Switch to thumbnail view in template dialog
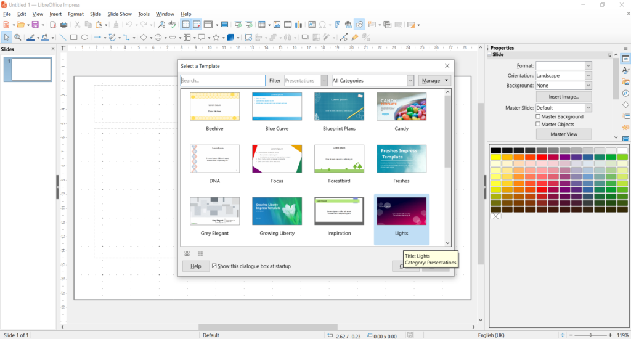This screenshot has width=631, height=339. point(187,253)
